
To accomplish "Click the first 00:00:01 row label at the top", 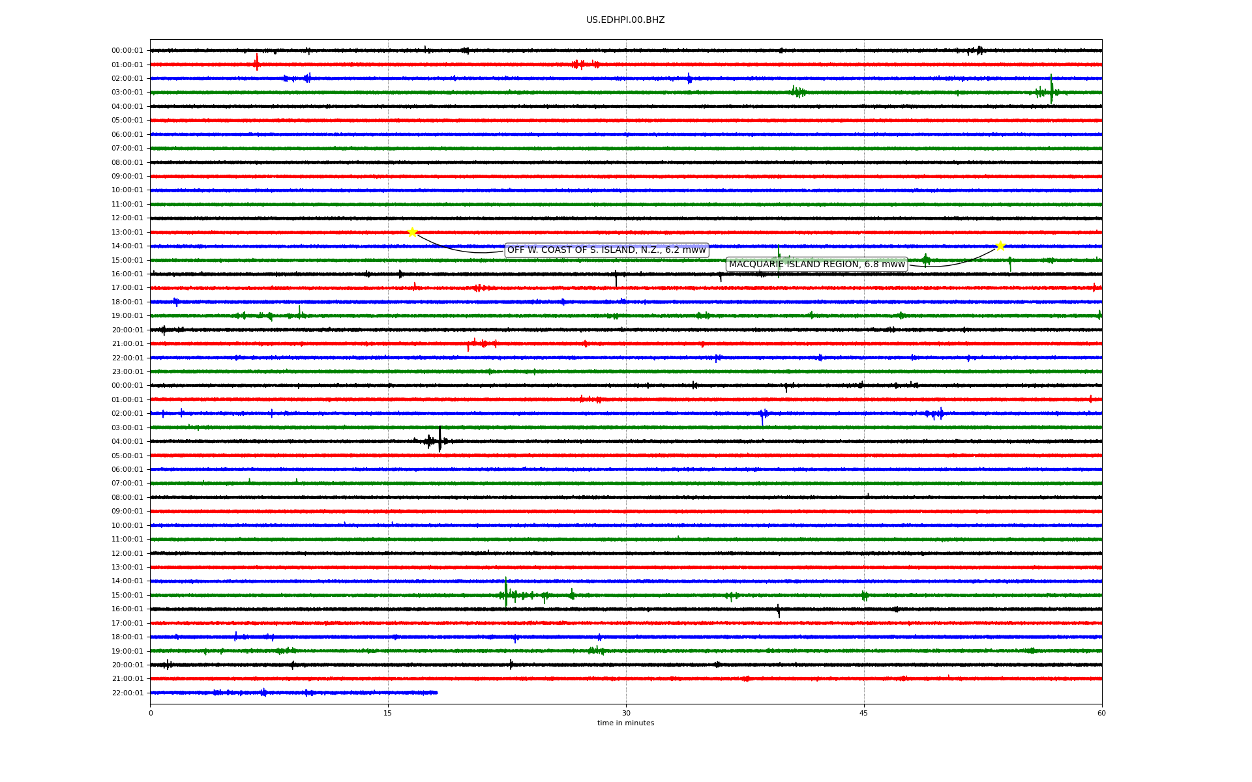I will coord(127,51).
